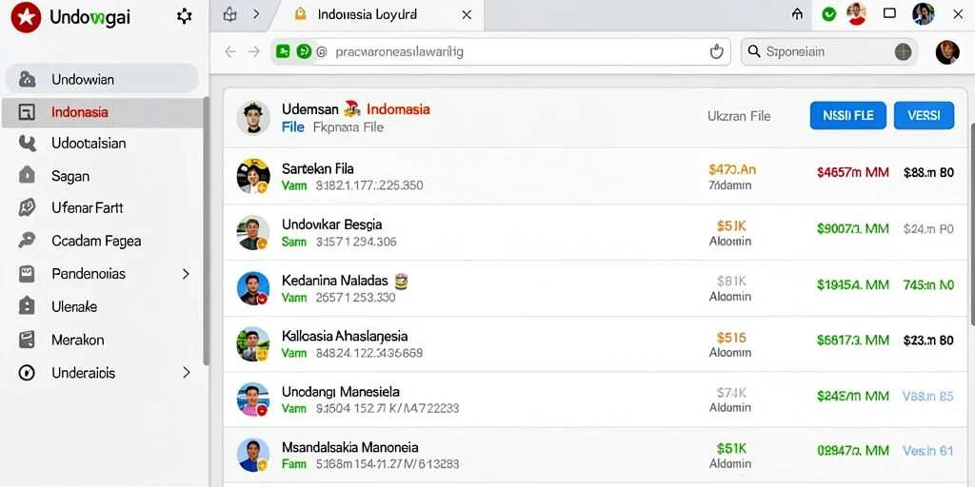Click the sidebar vertical scrollbar

(x=206, y=230)
